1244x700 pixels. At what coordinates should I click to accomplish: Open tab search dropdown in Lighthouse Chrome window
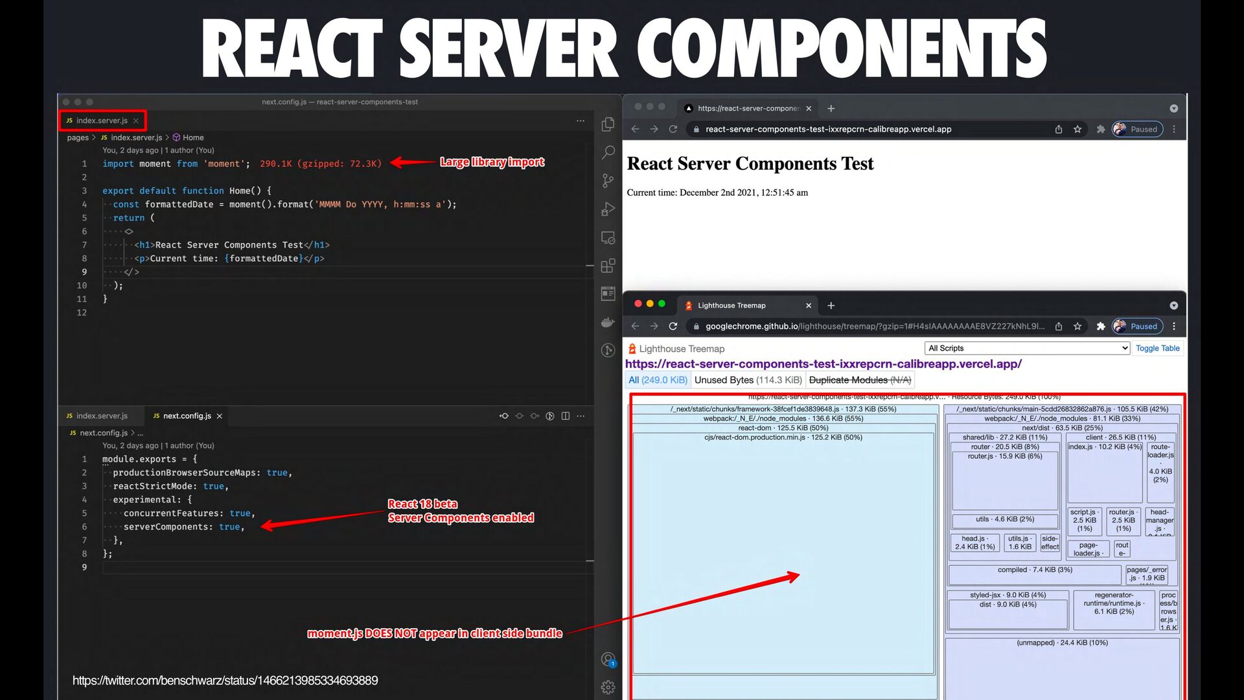pyautogui.click(x=1173, y=305)
